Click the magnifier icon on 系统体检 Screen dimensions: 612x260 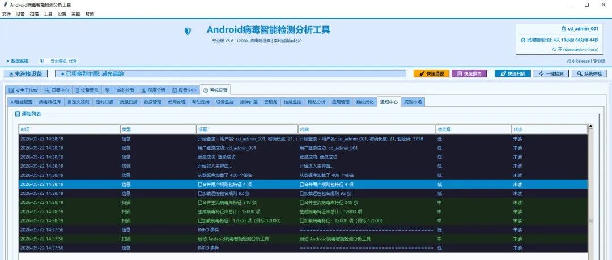pyautogui.click(x=580, y=73)
